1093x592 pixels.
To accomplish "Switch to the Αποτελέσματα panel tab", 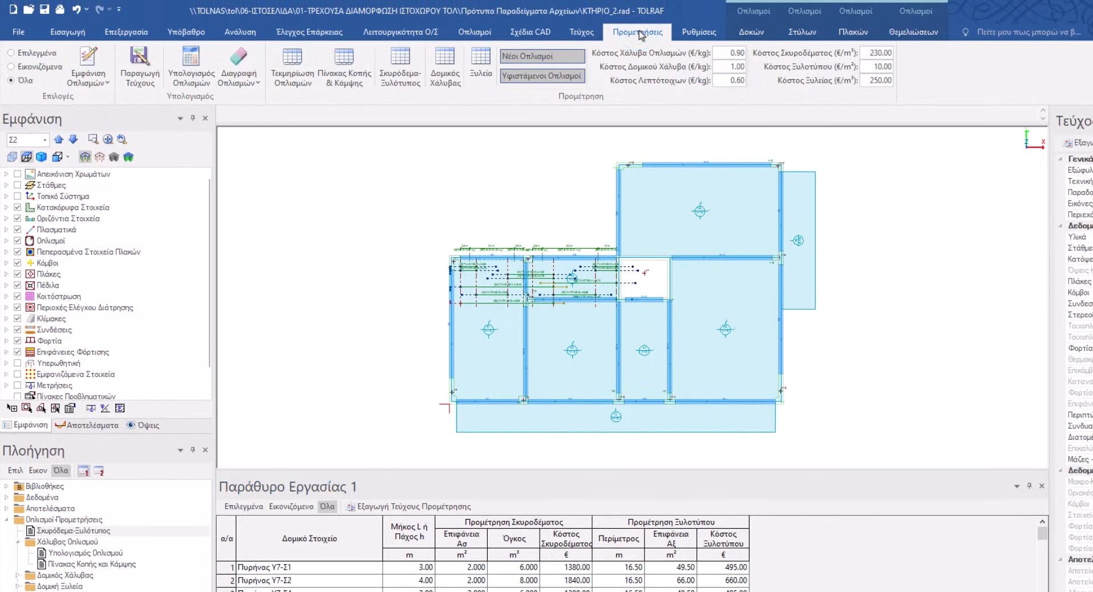I will tap(87, 425).
